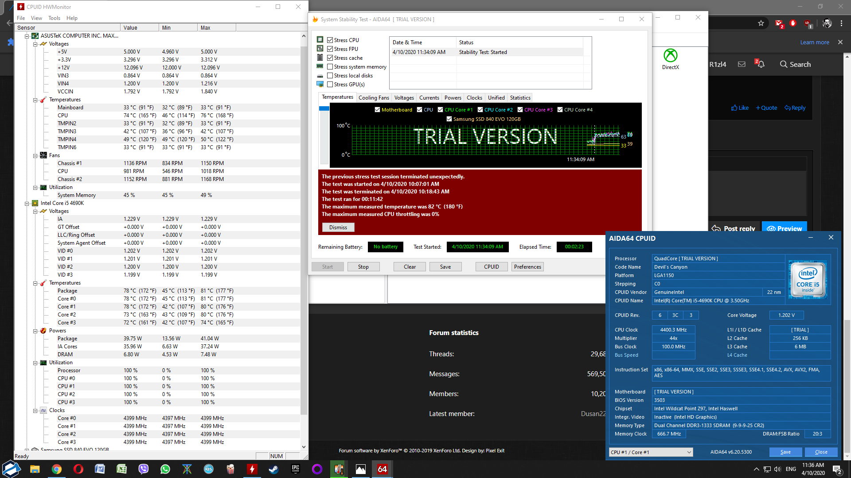This screenshot has height=478, width=851.
Task: Dismiss the previous stress test warning
Action: 338,227
